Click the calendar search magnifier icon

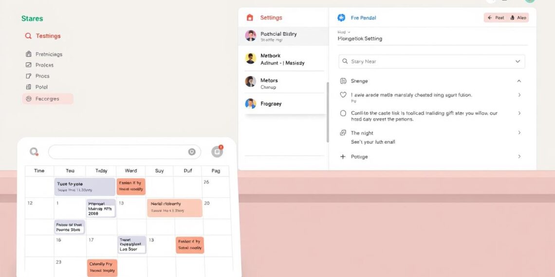tap(34, 152)
